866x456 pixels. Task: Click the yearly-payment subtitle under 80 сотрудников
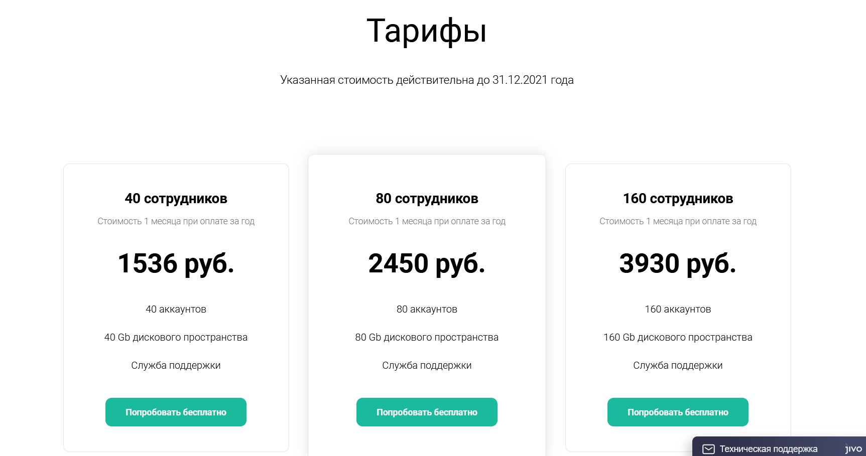tap(427, 221)
